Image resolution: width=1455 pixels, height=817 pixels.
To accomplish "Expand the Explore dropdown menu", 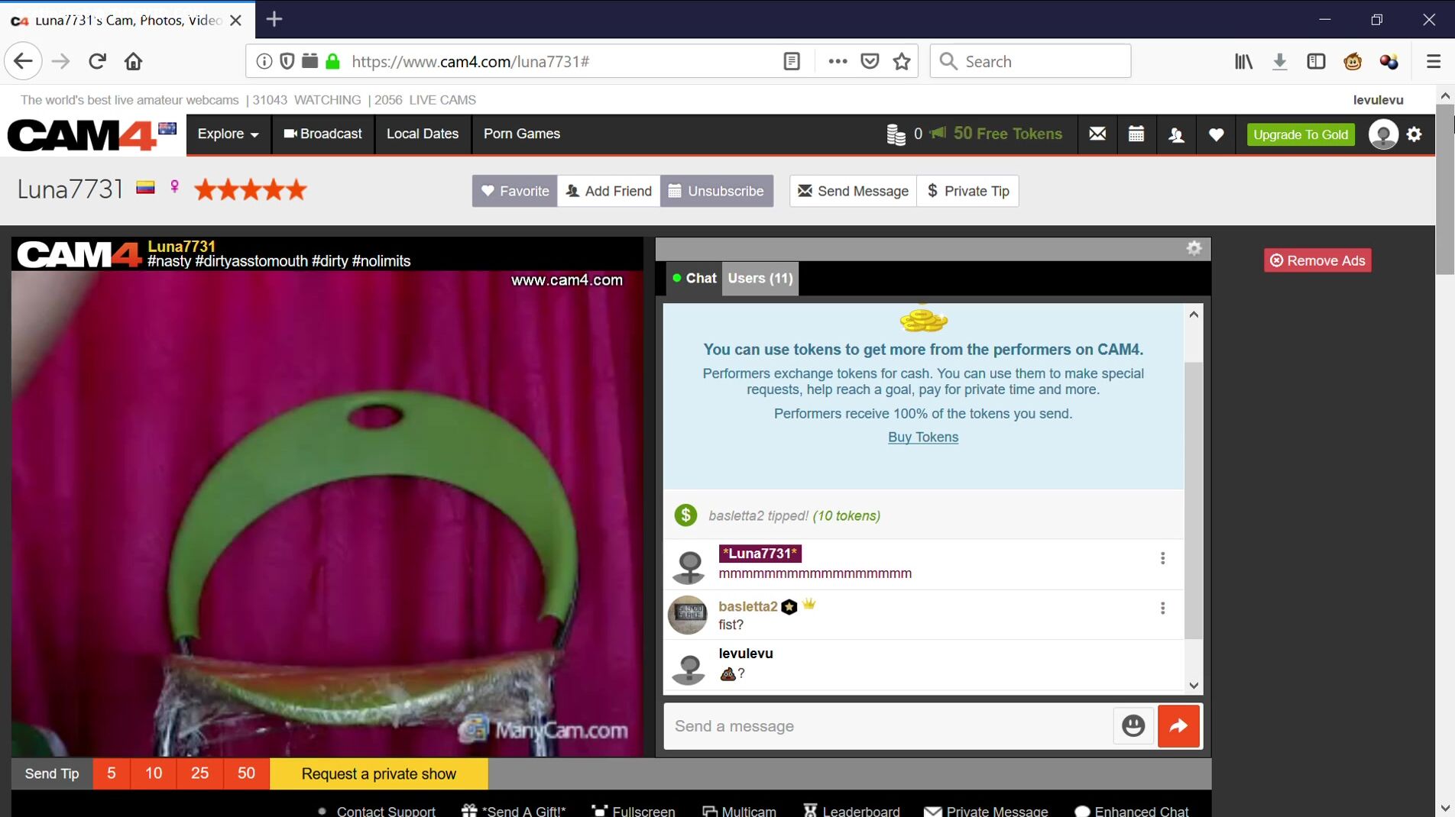I will (228, 134).
